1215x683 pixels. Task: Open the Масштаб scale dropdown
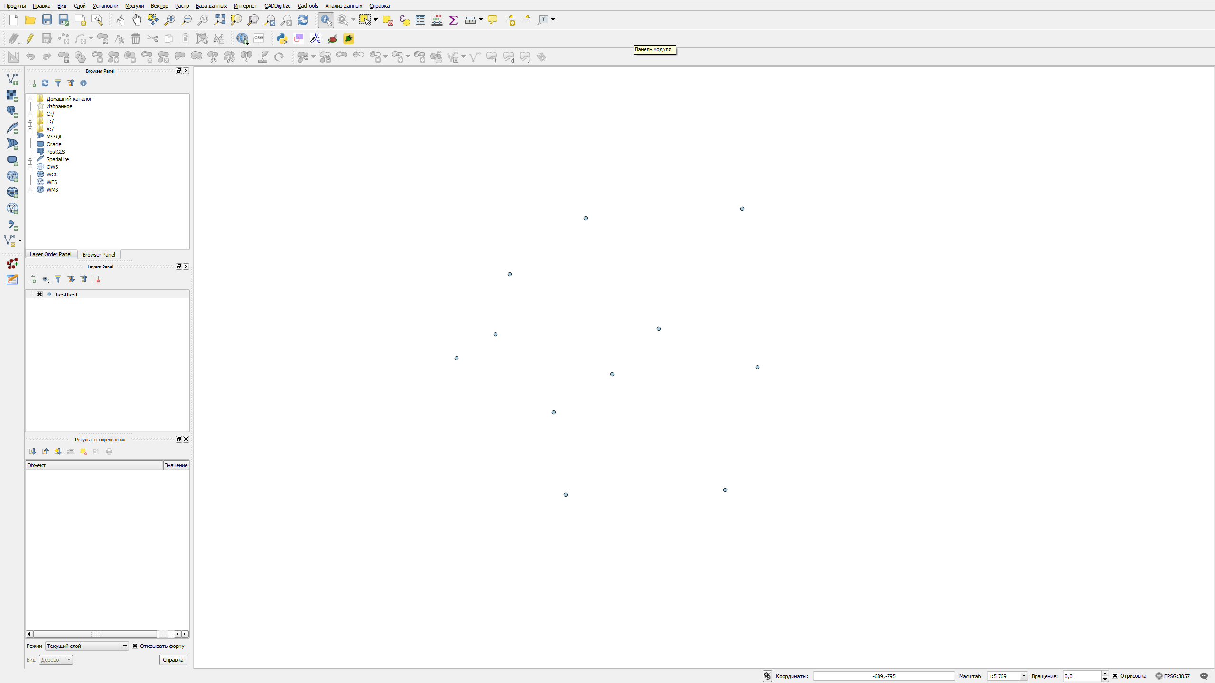pyautogui.click(x=1024, y=676)
